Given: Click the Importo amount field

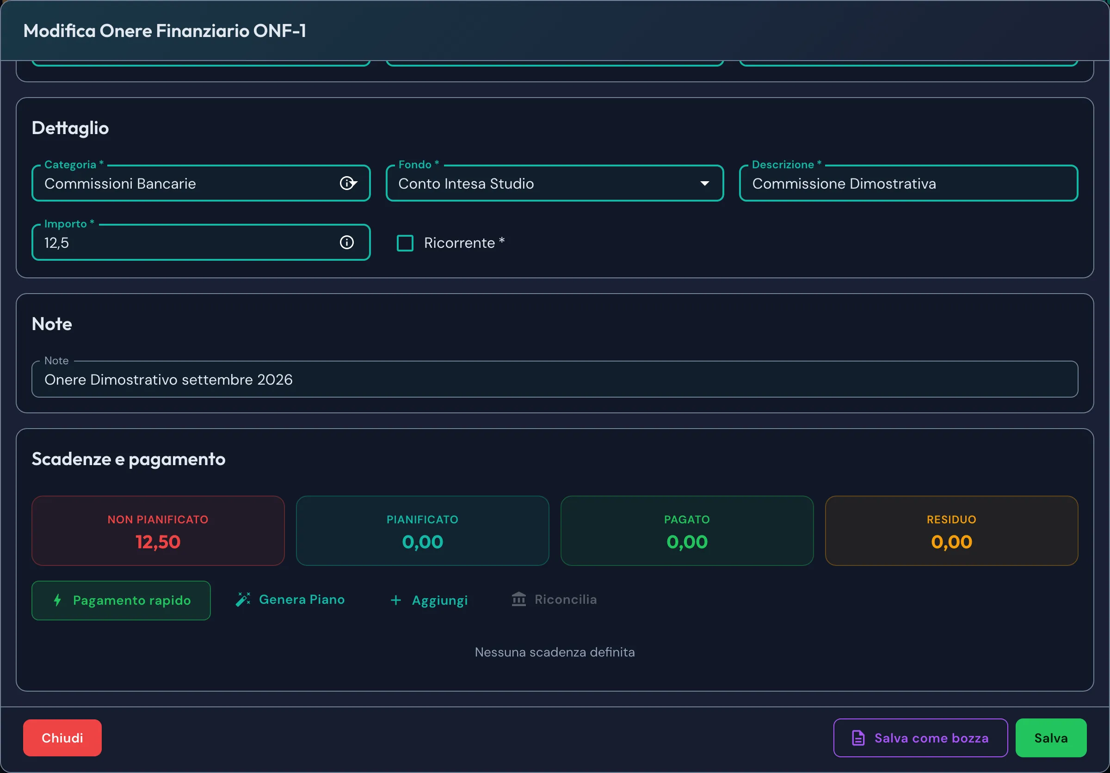Looking at the screenshot, I should [201, 242].
